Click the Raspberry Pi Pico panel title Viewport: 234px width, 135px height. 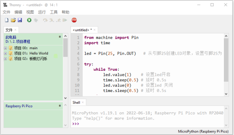tap(19, 106)
